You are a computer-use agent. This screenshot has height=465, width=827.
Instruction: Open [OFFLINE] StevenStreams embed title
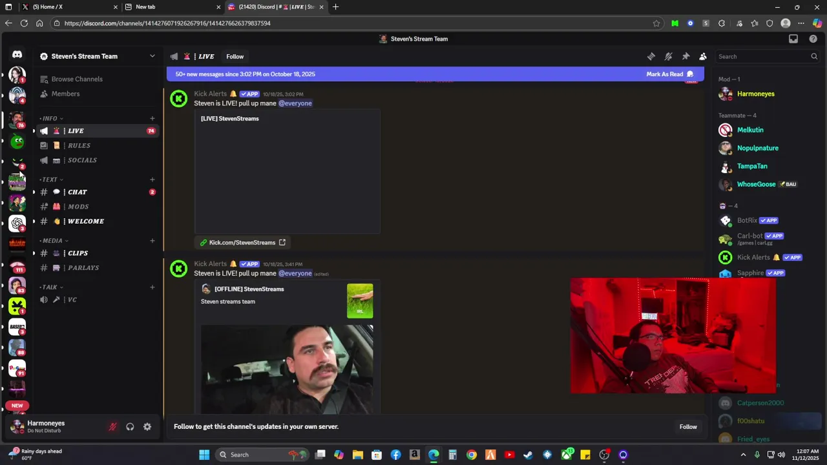249,289
